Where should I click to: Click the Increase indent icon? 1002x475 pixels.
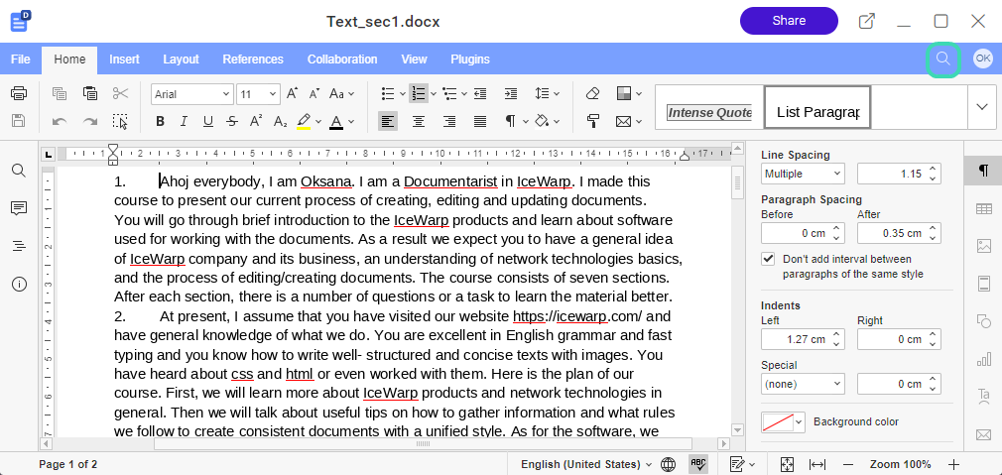click(x=511, y=94)
